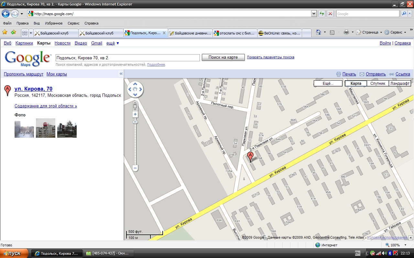Image resolution: width=414 pixels, height=258 pixels.
Task: Click the RSS feeds icon
Action: point(332,32)
